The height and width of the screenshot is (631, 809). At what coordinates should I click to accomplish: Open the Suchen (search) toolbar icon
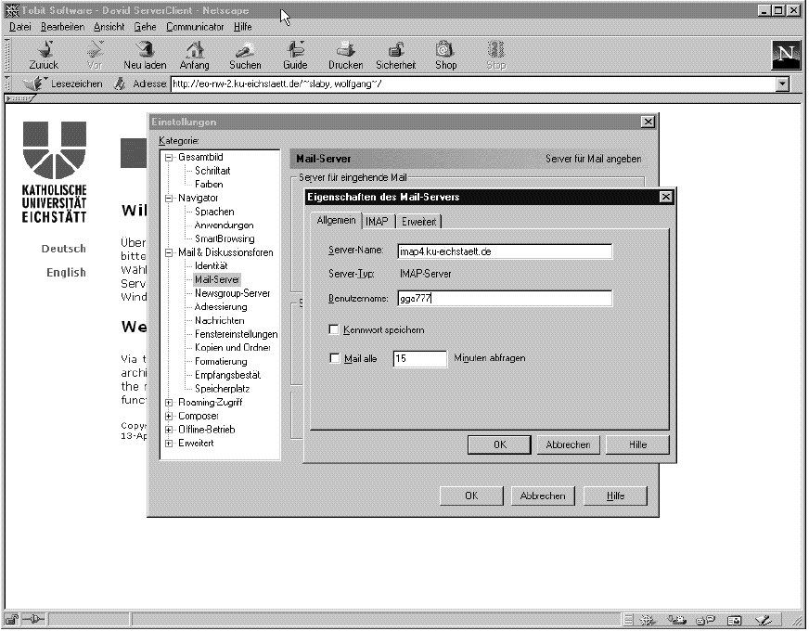pos(245,49)
